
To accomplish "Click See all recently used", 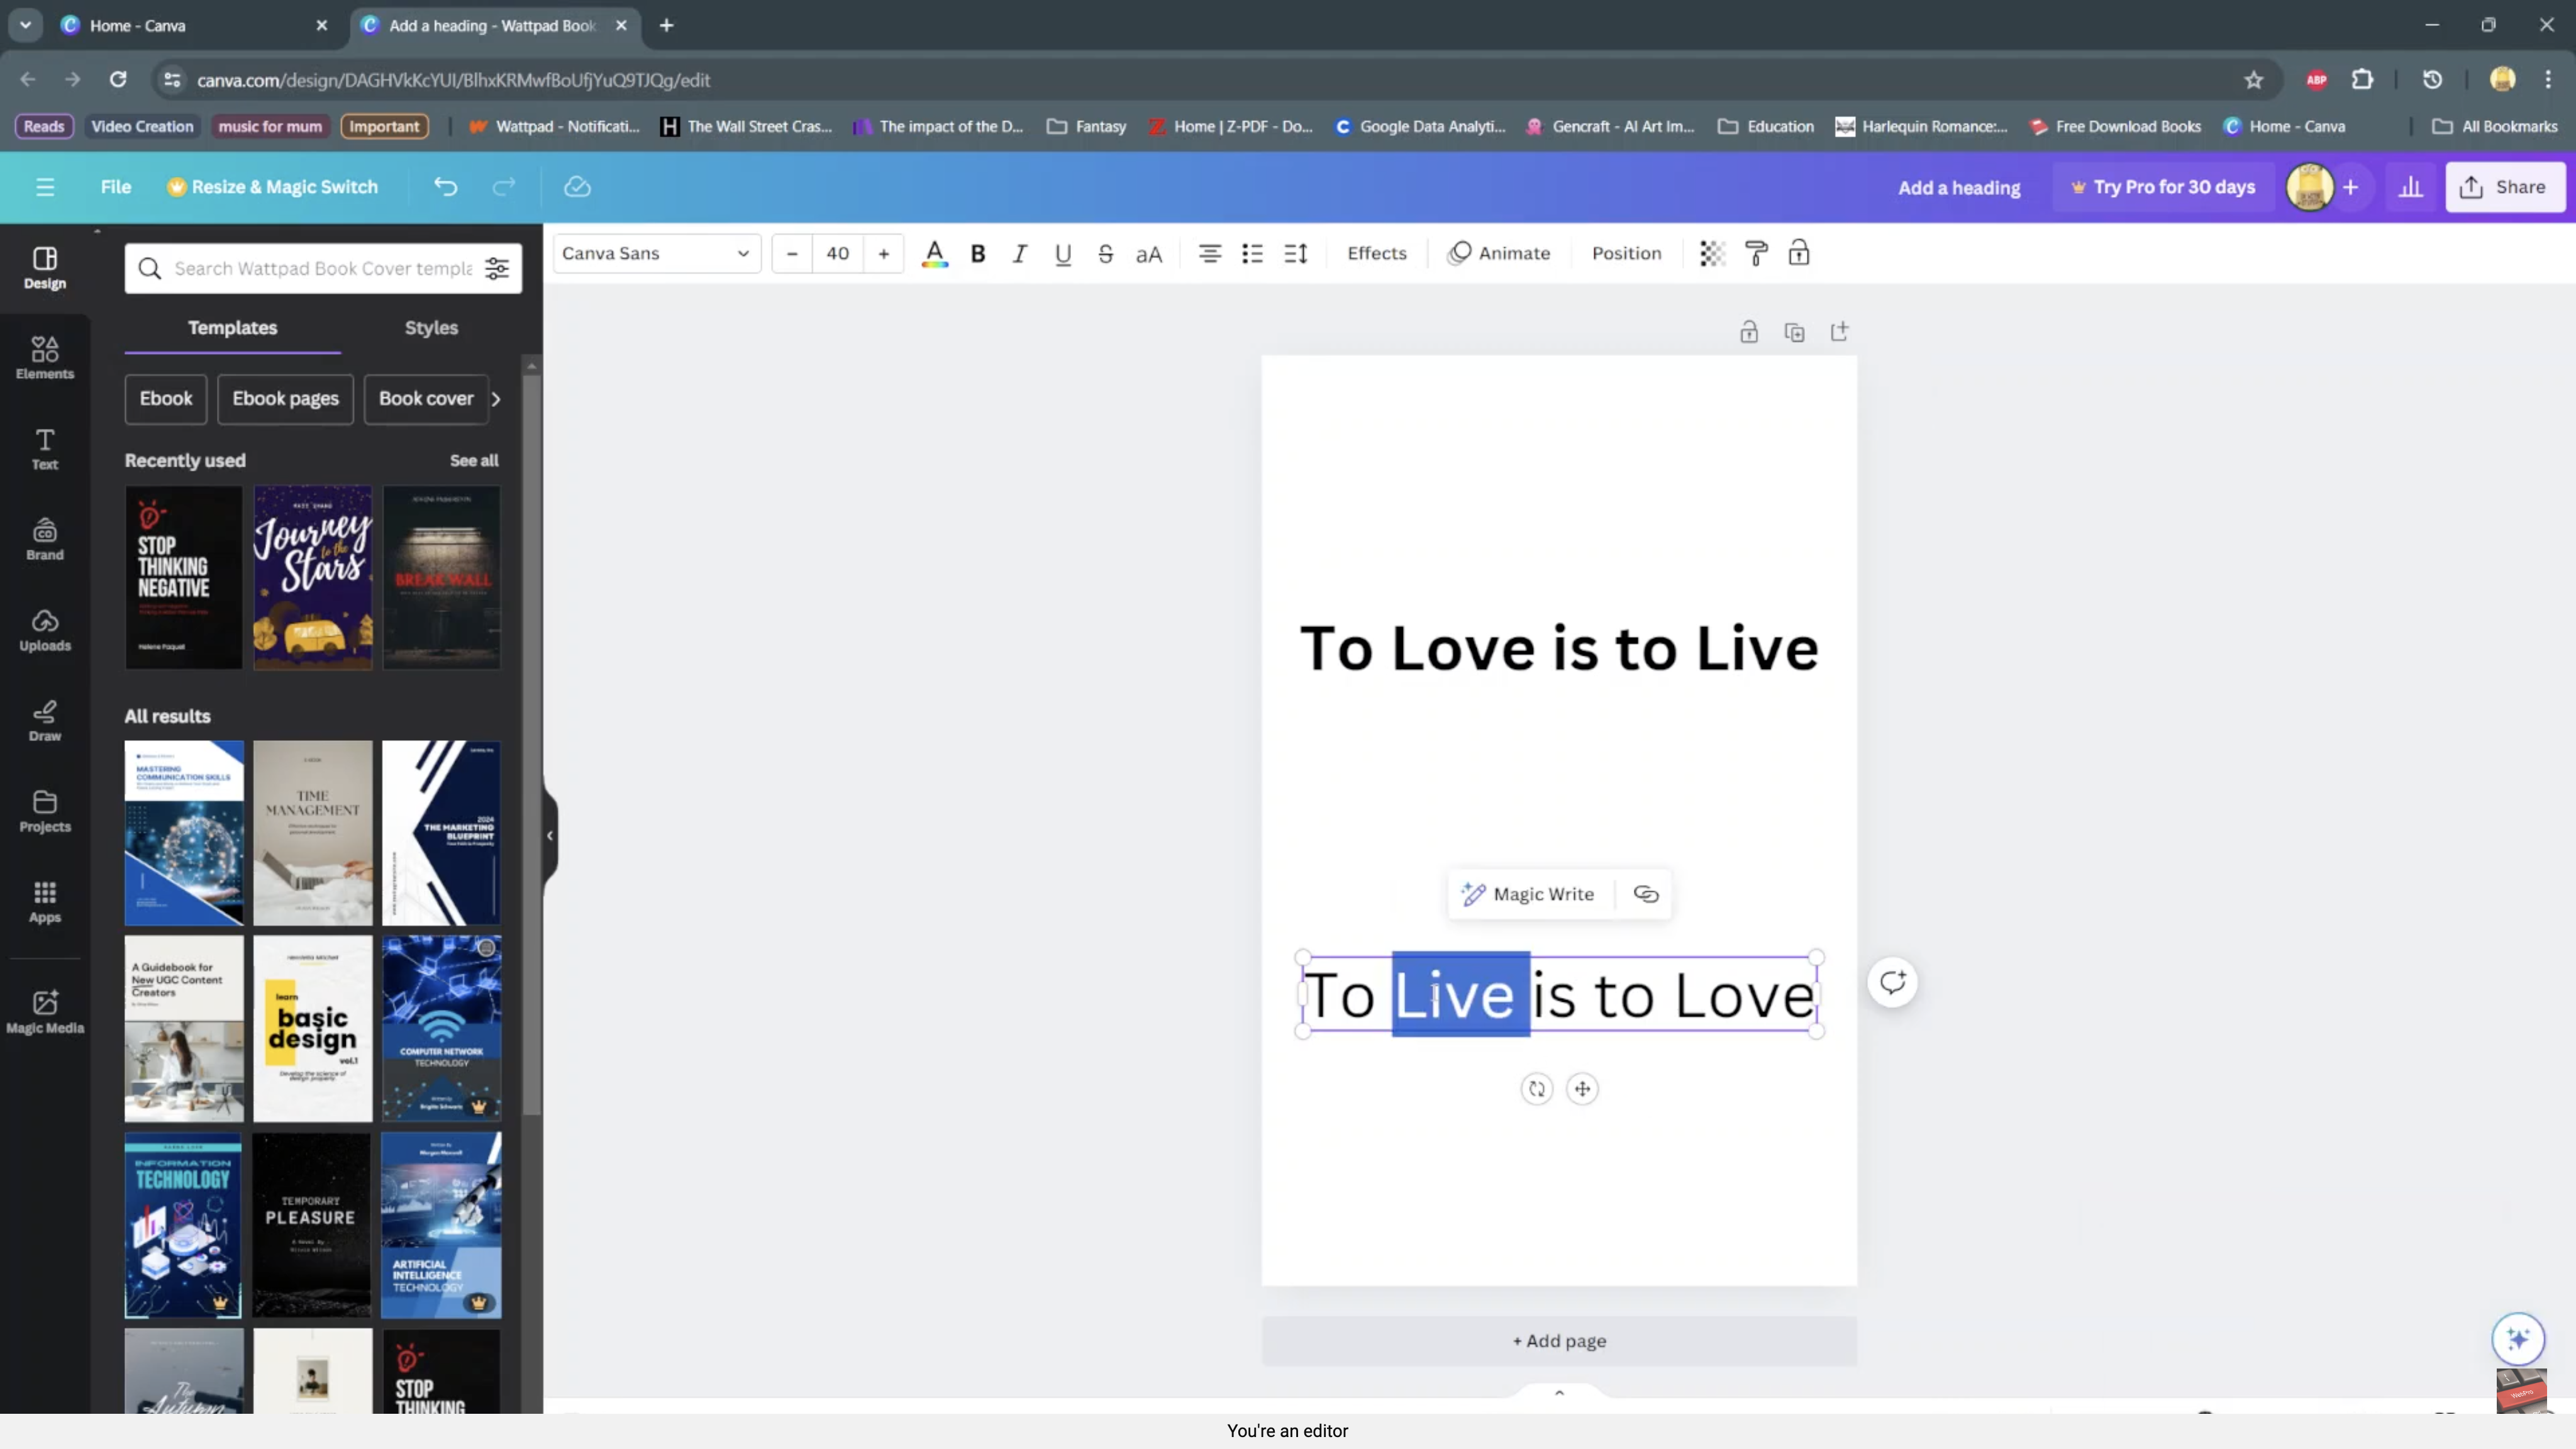I will 474,461.
